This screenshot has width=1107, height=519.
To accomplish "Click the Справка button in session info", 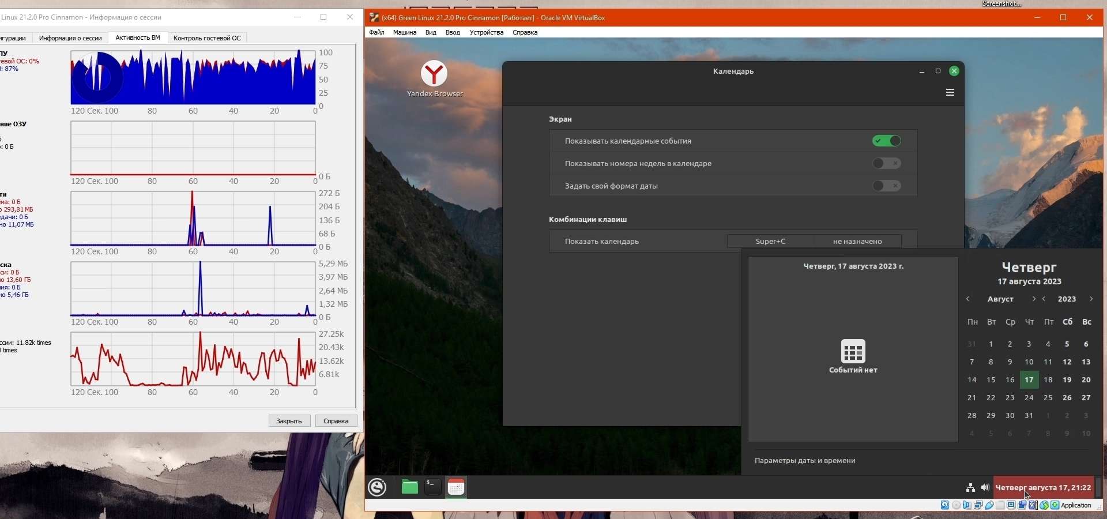I will 336,421.
